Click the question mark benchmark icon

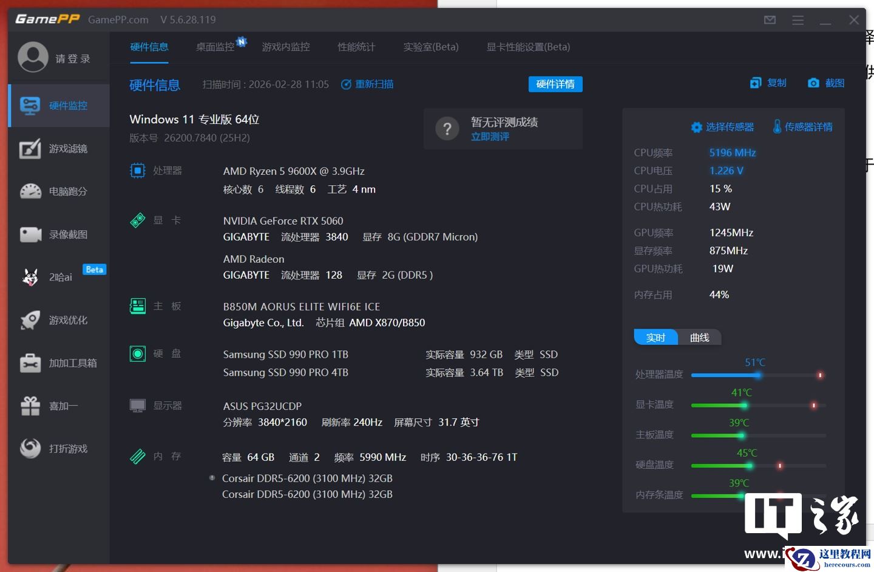click(x=447, y=129)
